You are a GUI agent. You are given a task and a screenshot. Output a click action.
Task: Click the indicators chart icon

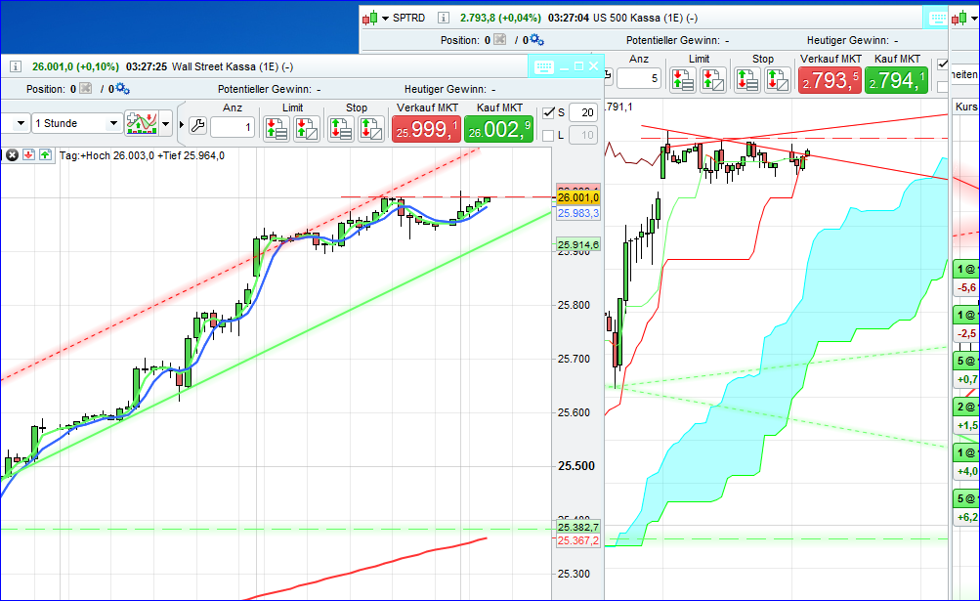142,124
